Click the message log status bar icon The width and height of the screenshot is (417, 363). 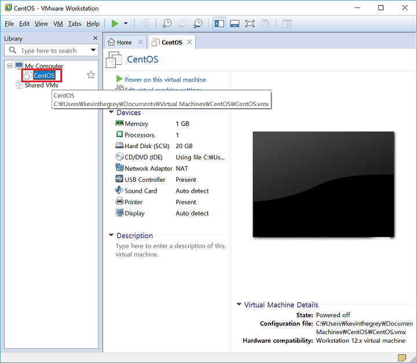click(x=402, y=358)
